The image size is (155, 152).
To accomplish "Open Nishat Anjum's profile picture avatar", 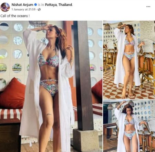I will pos(5,7).
